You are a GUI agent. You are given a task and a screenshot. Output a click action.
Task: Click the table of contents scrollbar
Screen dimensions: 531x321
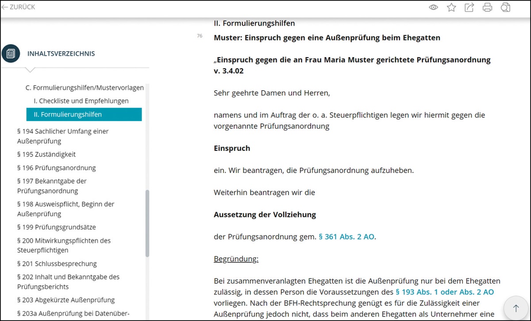(x=147, y=223)
